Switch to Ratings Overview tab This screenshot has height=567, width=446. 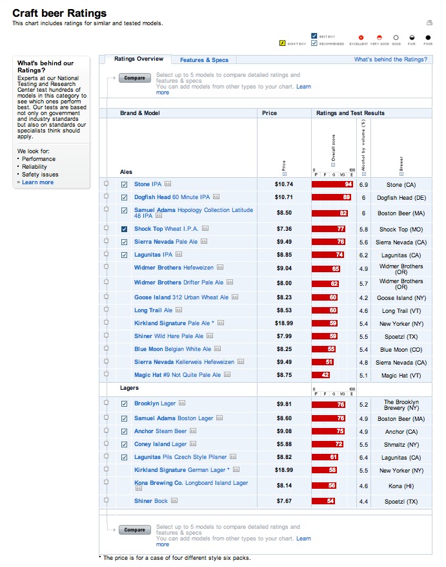[x=139, y=59]
